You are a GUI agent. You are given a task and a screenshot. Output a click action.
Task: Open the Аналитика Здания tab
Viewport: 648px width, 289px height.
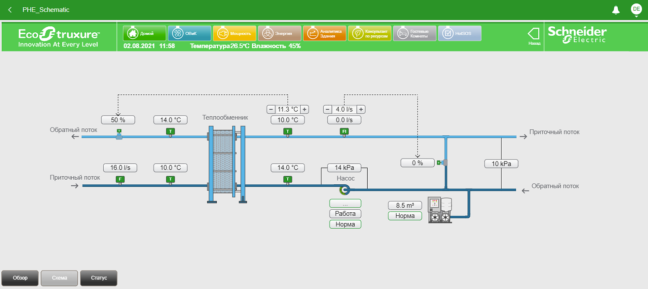(x=324, y=33)
